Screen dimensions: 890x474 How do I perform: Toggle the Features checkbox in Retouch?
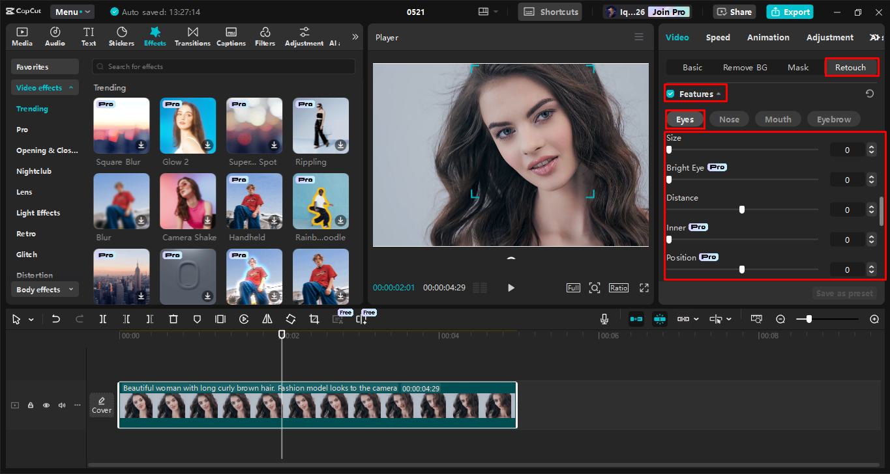[x=670, y=93]
